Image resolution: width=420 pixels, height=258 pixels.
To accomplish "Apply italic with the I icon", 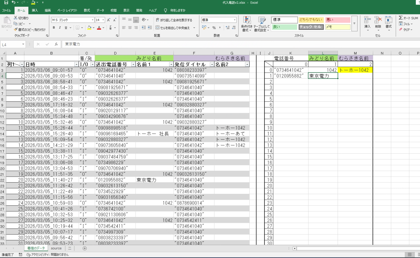I will tap(60, 28).
